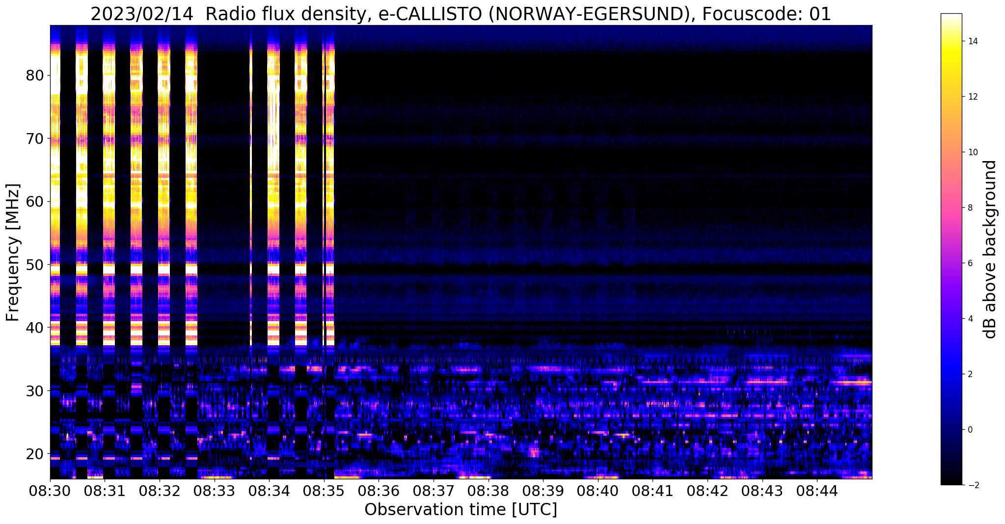Click the 08:32 time tick label
Viewport: 1005px width, 524px height.
[160, 491]
